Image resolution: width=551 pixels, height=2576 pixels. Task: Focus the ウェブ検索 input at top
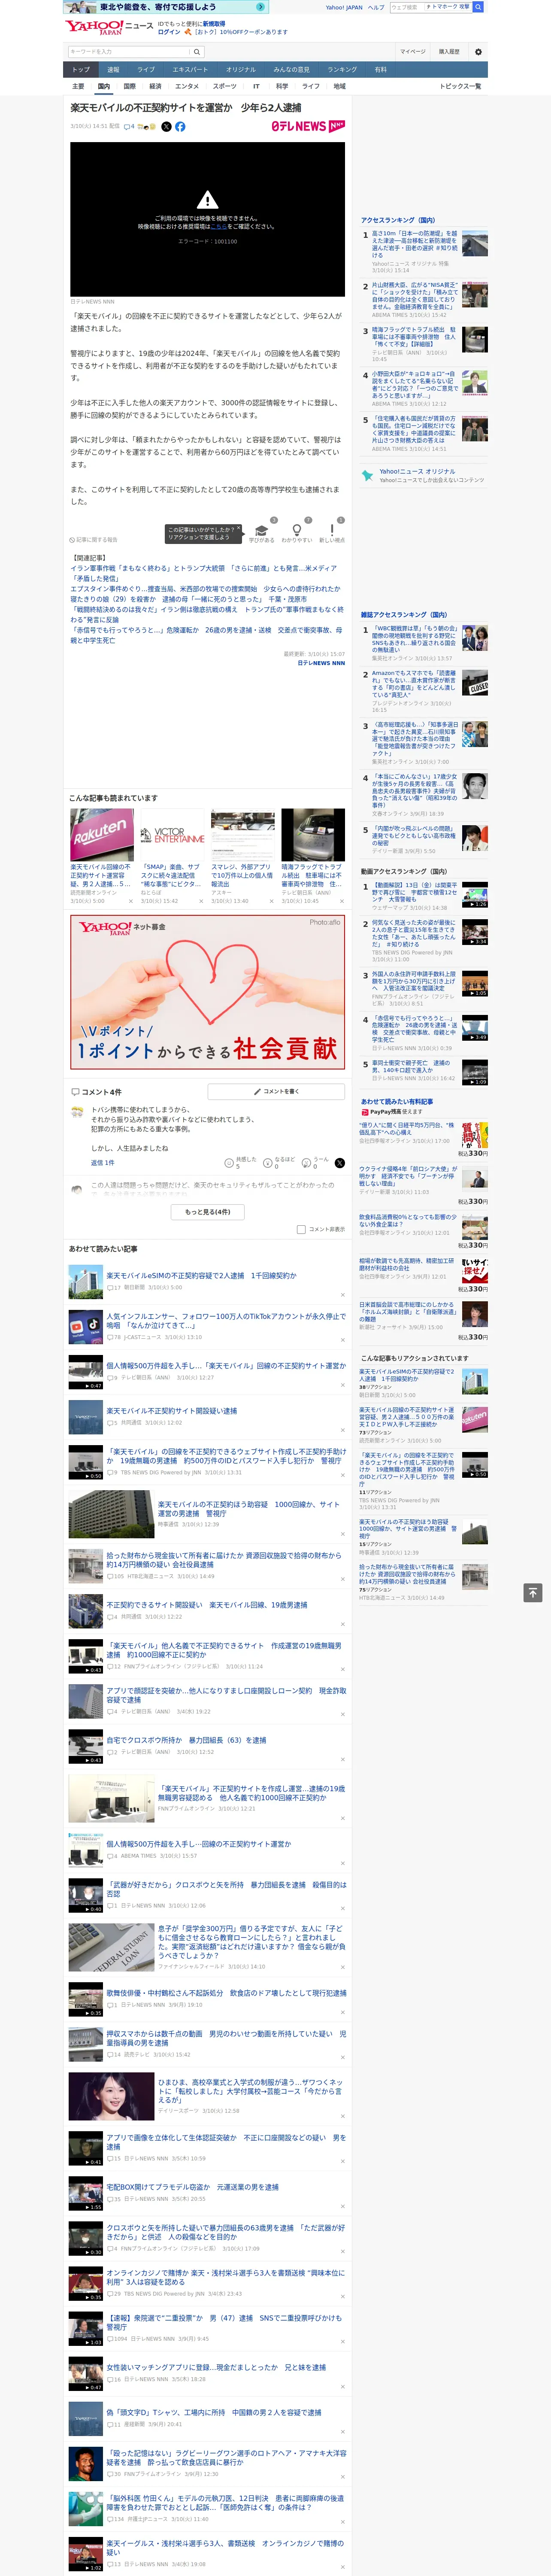(x=406, y=7)
